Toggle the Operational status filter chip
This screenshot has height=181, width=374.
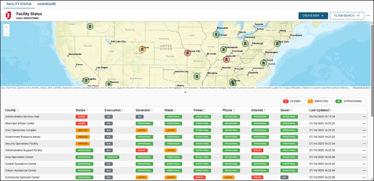350,101
